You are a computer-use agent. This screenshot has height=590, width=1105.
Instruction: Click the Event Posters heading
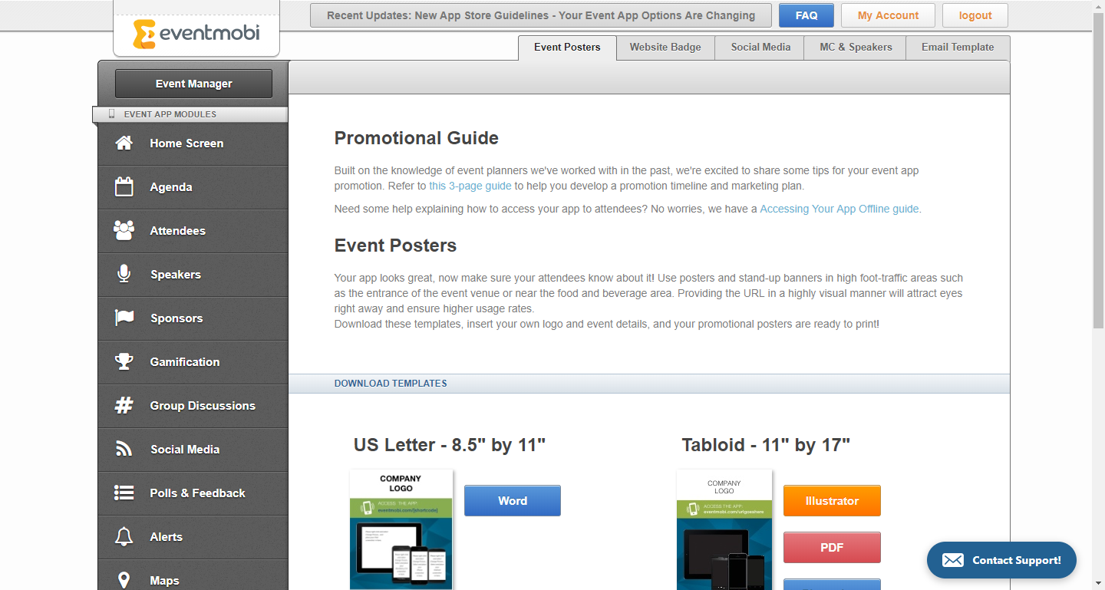click(396, 246)
